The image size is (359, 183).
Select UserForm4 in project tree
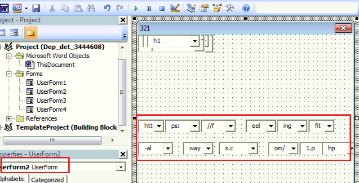coord(51,109)
